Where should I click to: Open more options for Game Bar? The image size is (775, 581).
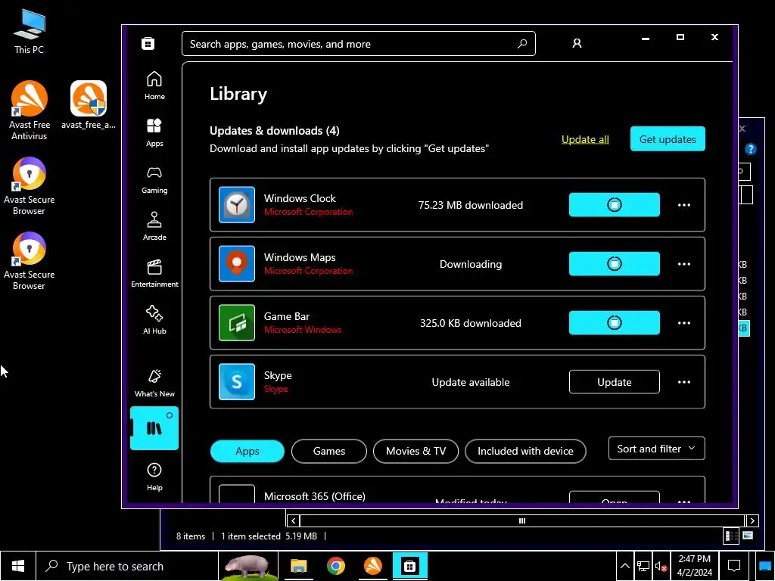click(x=684, y=323)
